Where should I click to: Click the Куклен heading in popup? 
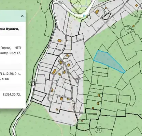click(x=14, y=29)
